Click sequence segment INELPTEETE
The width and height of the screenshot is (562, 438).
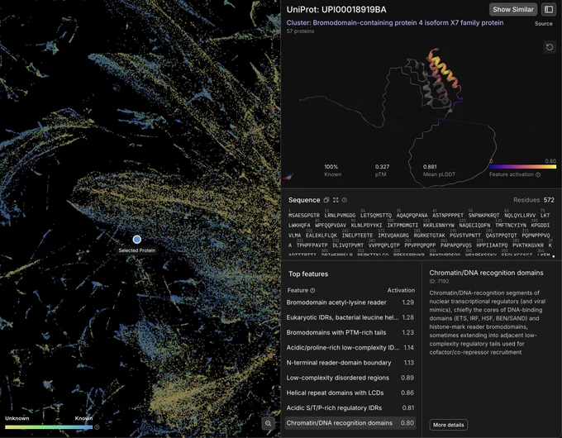tap(357, 236)
